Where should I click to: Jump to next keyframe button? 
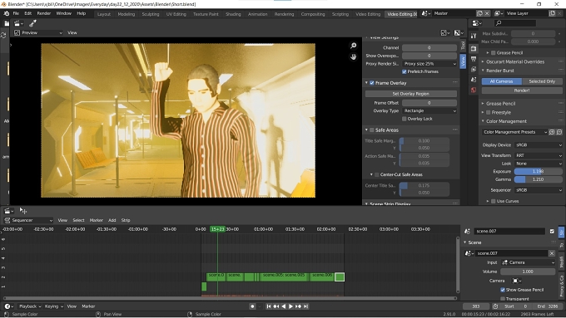pos(298,306)
